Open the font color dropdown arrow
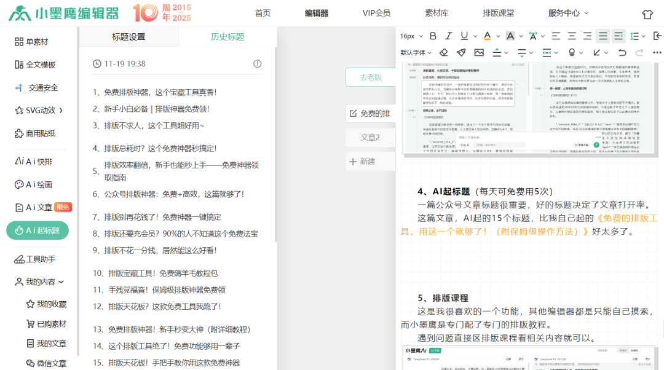This screenshot has height=370, width=664. [497, 36]
